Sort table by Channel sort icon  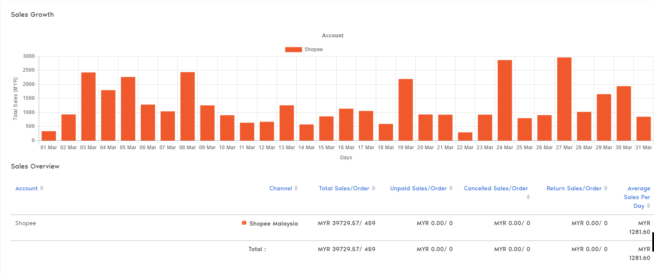(x=296, y=189)
